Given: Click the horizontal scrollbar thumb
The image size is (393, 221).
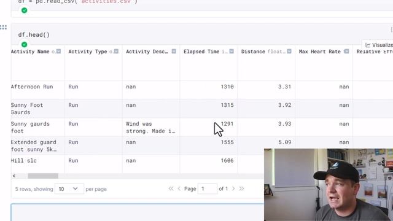Looking at the screenshot, I should tap(43, 176).
